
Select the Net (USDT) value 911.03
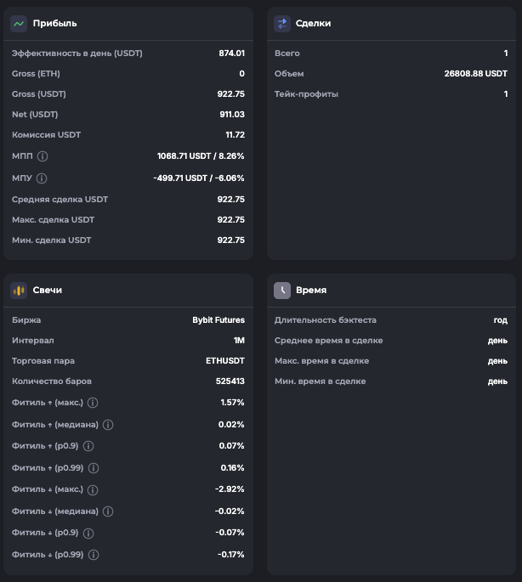pyautogui.click(x=230, y=115)
